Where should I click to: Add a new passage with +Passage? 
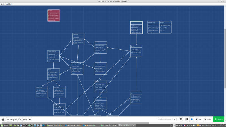point(218,119)
